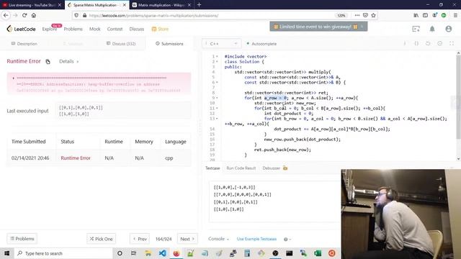Expand the Console panel

[x=218, y=239]
